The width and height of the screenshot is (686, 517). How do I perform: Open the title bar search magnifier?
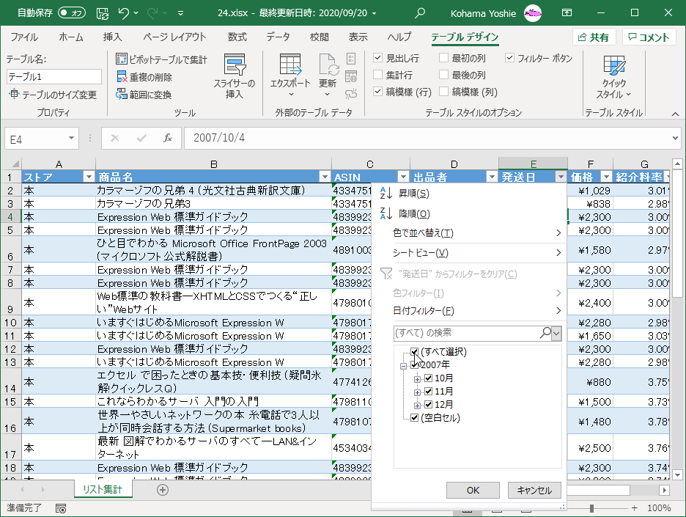(419, 13)
